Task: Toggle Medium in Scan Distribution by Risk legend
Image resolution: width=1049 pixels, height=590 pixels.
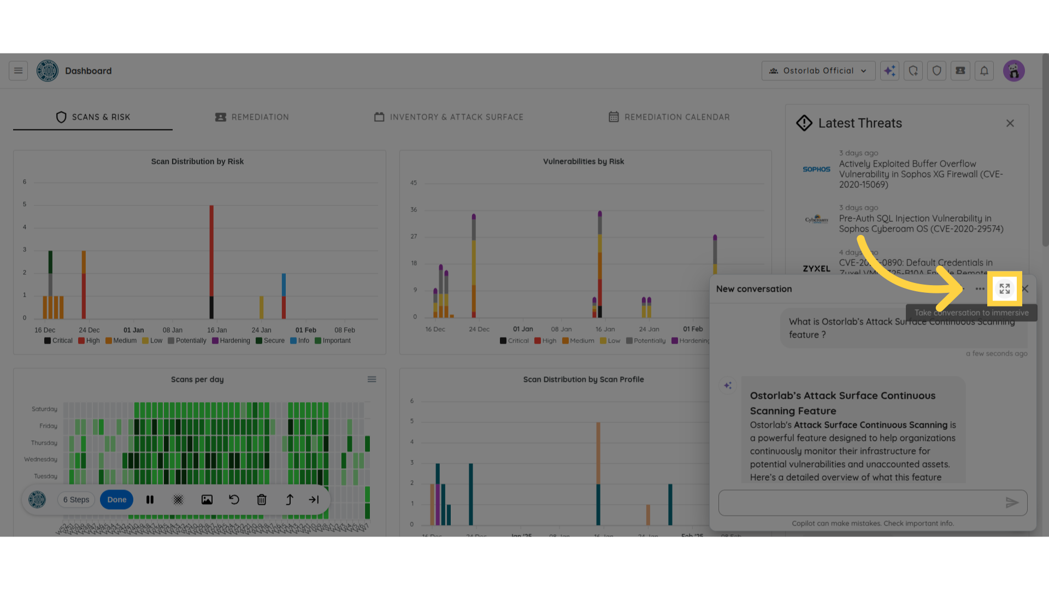Action: click(x=121, y=340)
